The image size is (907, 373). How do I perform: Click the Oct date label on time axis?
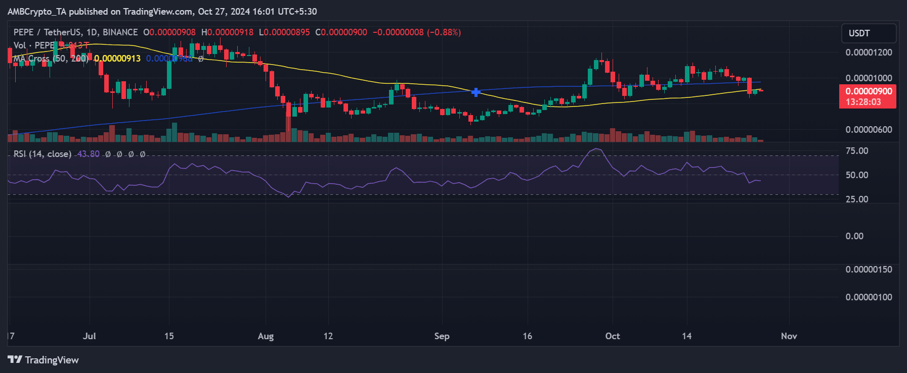[x=613, y=336]
